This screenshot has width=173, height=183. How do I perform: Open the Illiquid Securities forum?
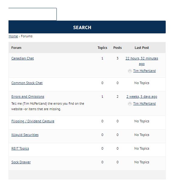click(x=25, y=135)
